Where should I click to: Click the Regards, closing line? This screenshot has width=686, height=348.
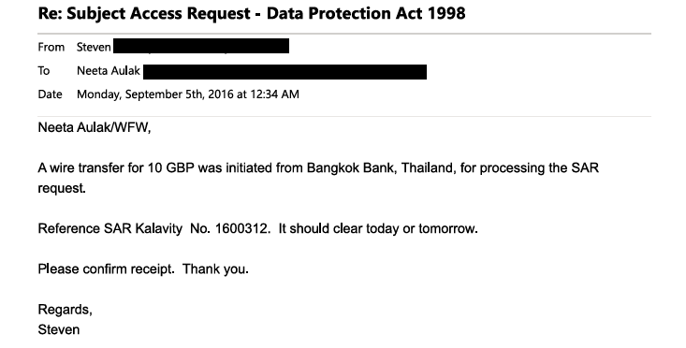(x=66, y=310)
